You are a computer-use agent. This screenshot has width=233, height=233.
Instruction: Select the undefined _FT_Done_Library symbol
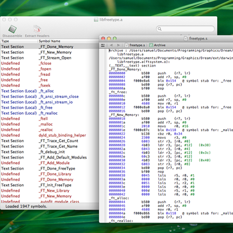50,174
